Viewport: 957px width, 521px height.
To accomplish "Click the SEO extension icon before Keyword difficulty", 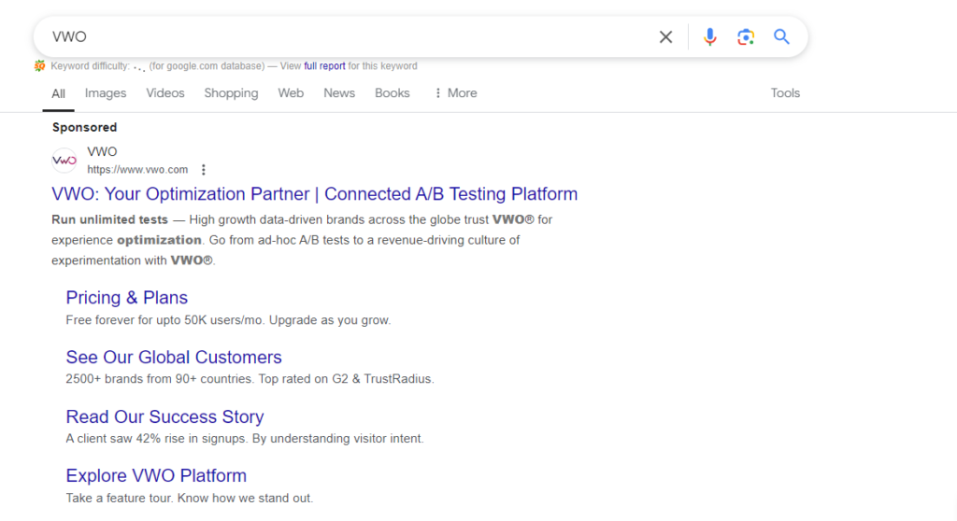I will pyautogui.click(x=39, y=66).
